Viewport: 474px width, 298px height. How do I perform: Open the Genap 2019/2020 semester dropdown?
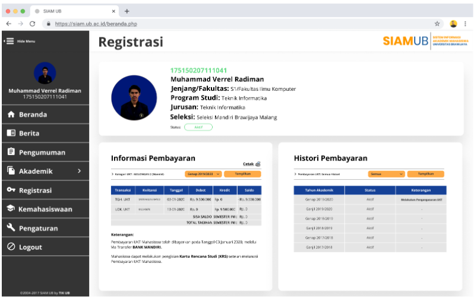coord(203,174)
